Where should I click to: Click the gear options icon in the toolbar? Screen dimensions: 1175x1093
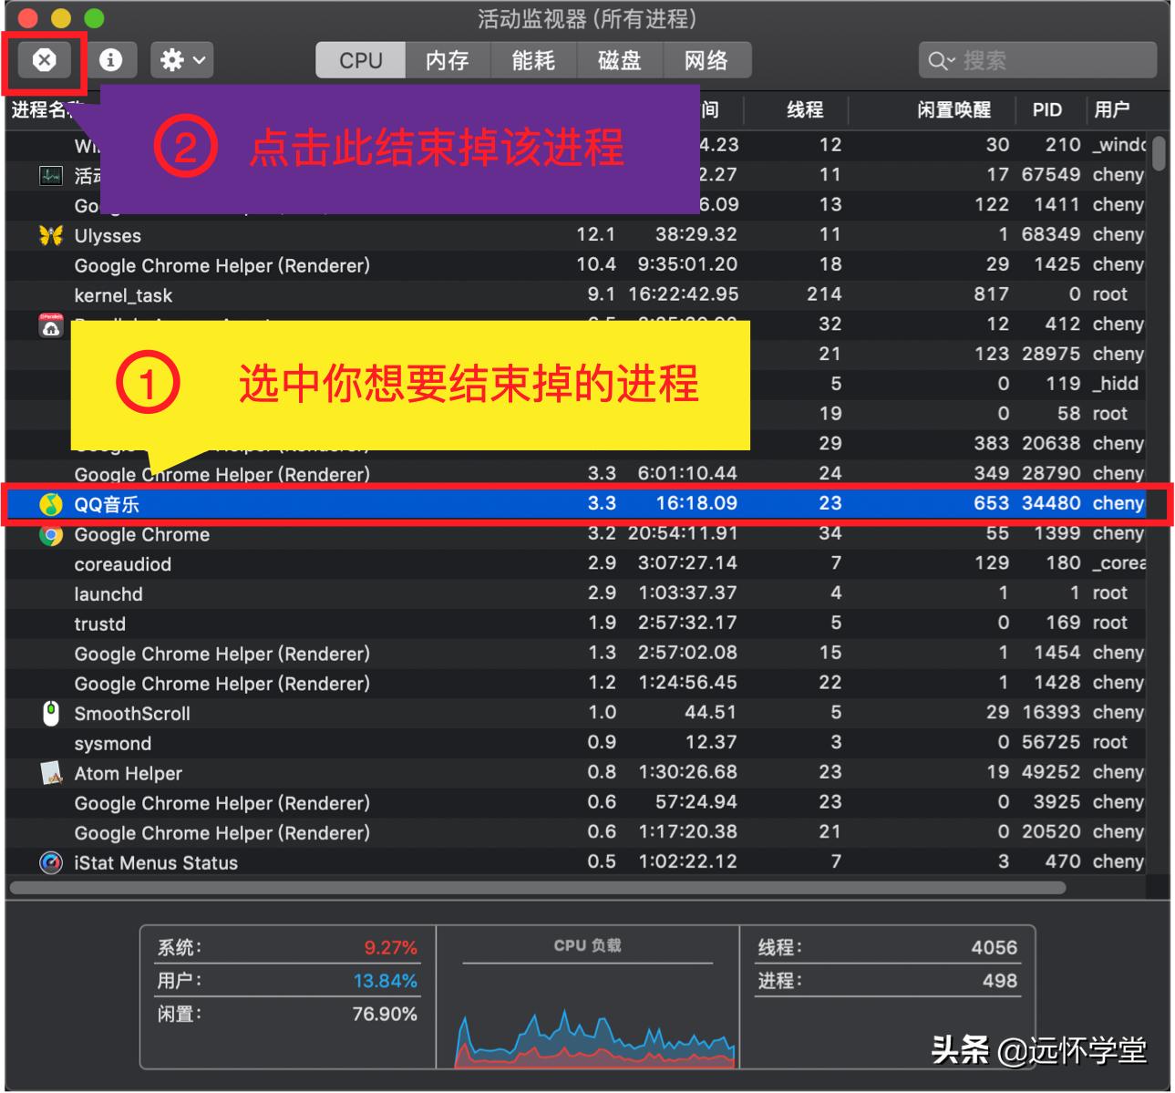[173, 60]
